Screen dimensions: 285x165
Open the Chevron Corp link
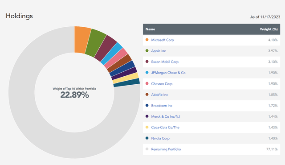(162, 84)
